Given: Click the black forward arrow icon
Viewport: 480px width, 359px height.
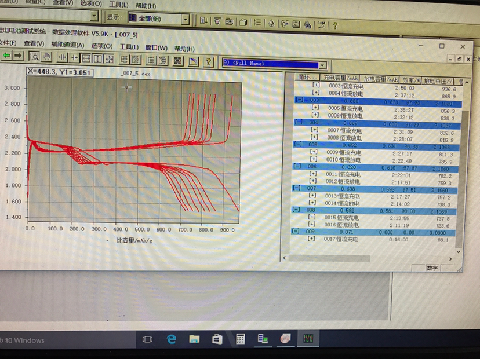Looking at the screenshot, I should tap(19, 56).
